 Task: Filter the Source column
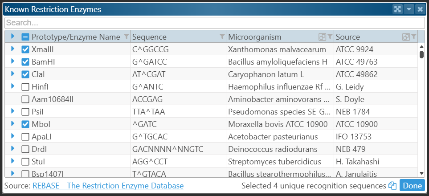pyautogui.click(x=413, y=37)
